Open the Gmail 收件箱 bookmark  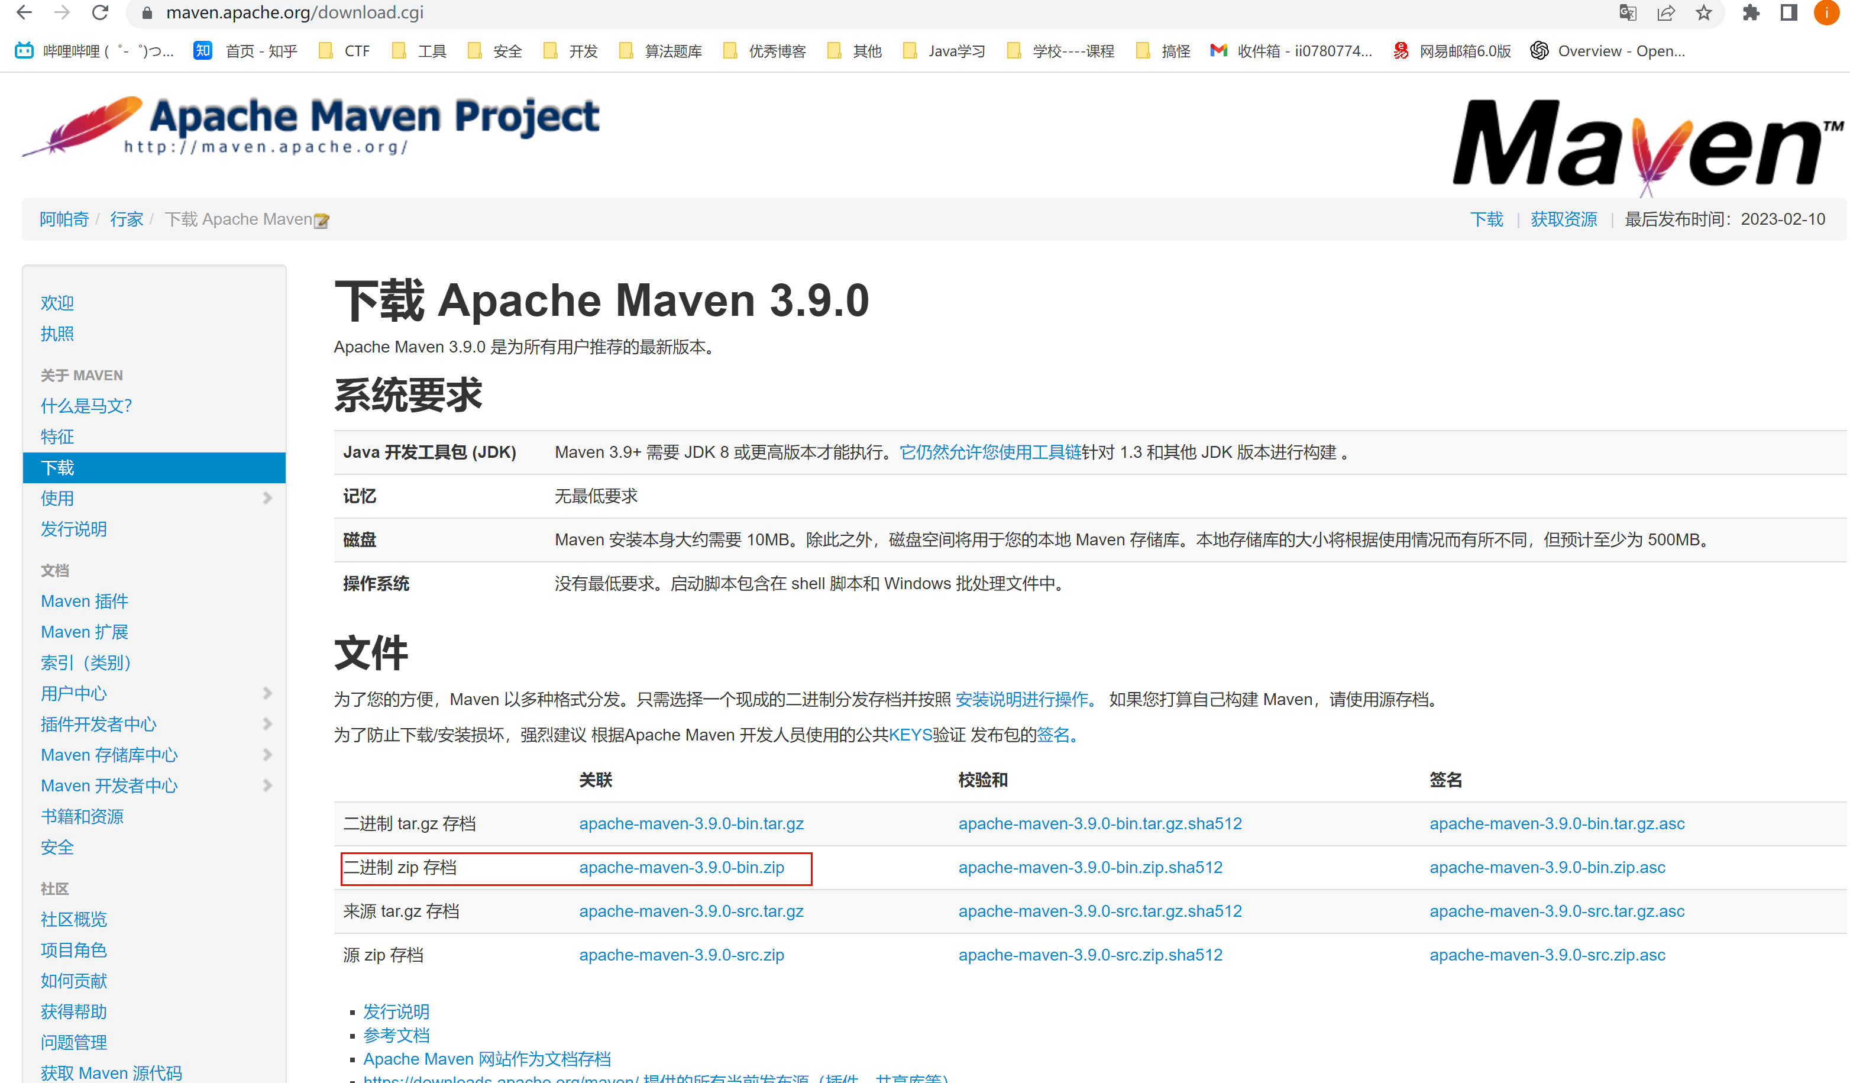[1291, 51]
